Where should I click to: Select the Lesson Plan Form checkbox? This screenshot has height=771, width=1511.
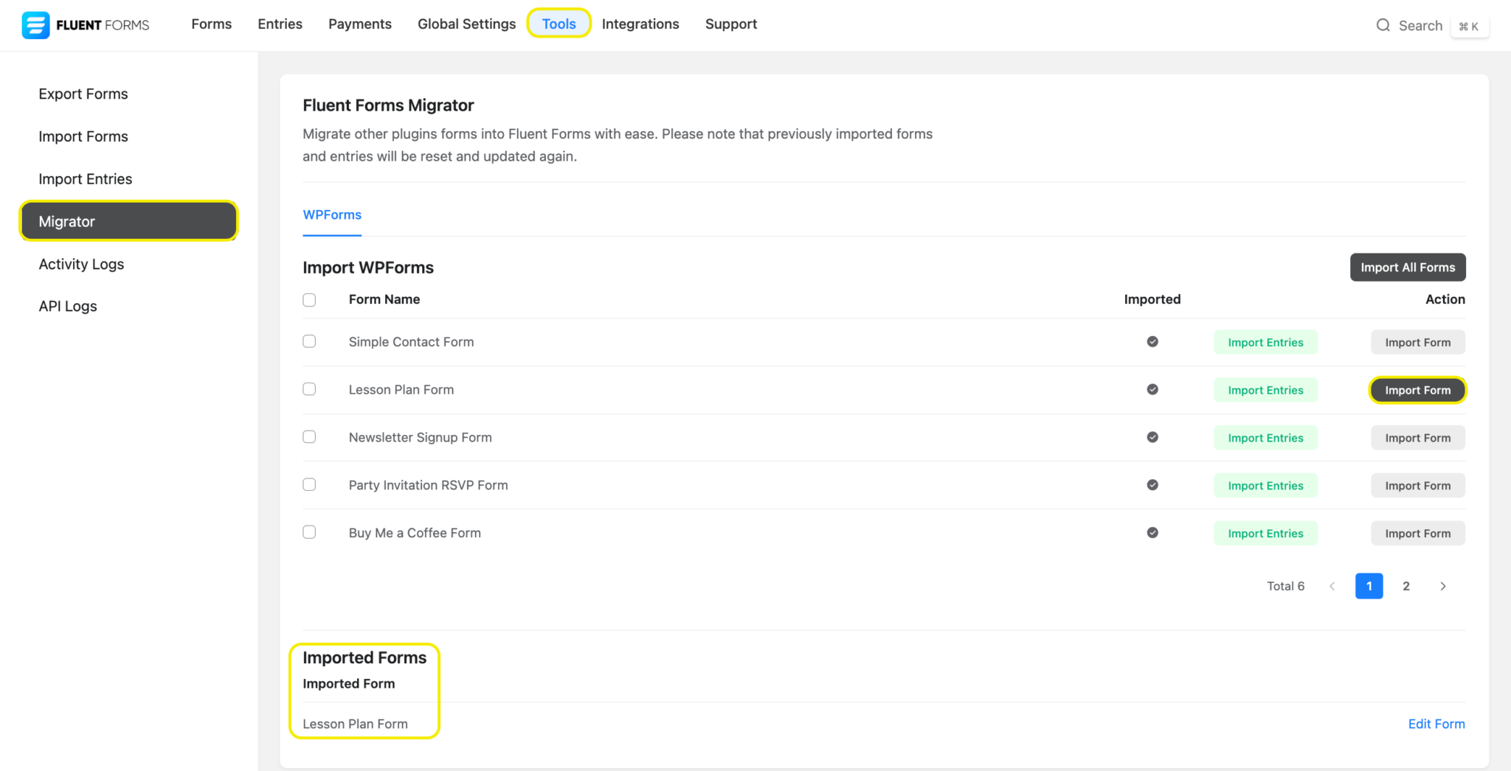pyautogui.click(x=309, y=388)
